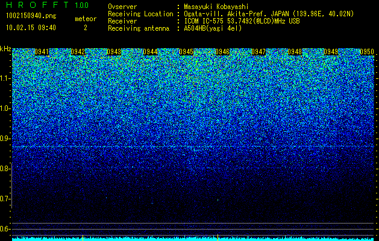Viewport: 379px width, 241px height.
Task: Click the 0950 time marker
Action: click(367, 52)
